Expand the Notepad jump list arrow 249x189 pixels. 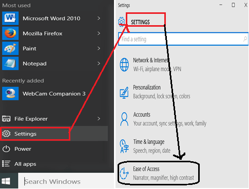tap(99, 64)
